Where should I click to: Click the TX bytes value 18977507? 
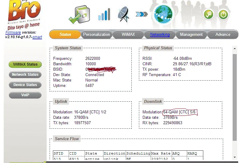(82, 123)
